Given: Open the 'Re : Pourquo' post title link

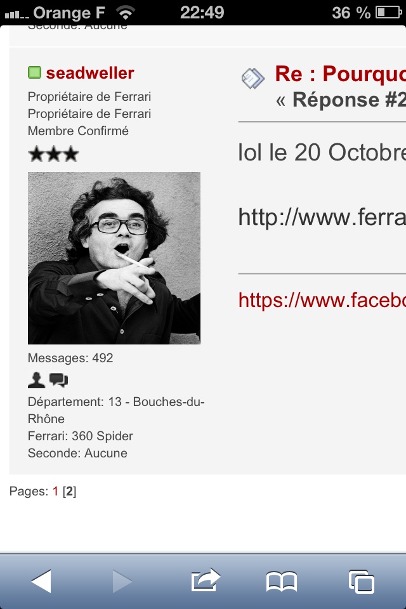Looking at the screenshot, I should point(340,74).
